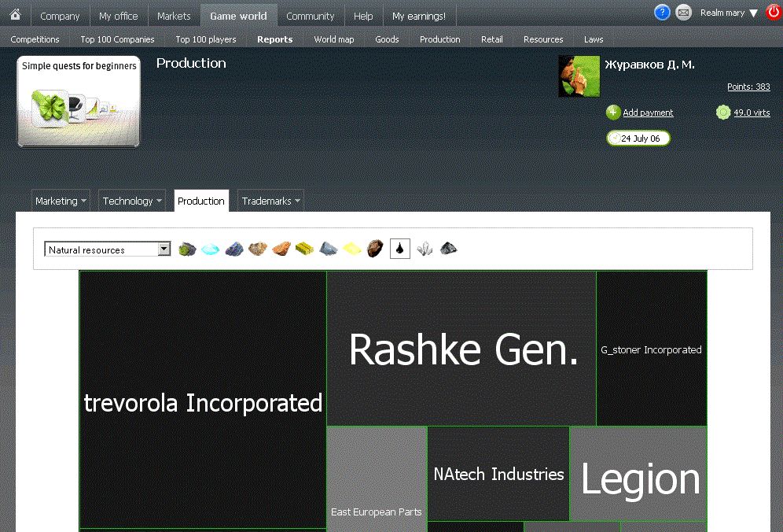Open the mail envelope icon
Screen dimensions: 783x532
pos(684,13)
